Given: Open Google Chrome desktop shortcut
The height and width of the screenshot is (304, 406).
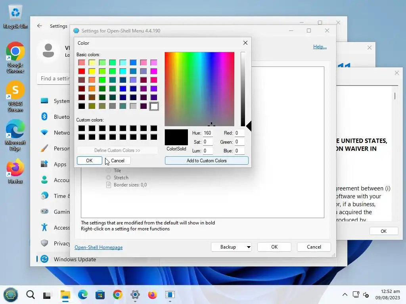Looking at the screenshot, I should tap(15, 57).
